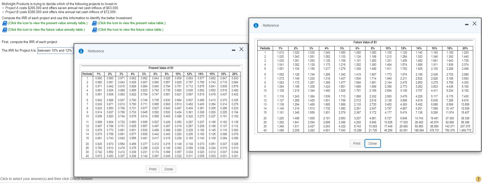Image resolution: width=482 pixels, height=183 pixels.
Task: Select the 20% column header in Future Value table
Action: pyautogui.click(x=465, y=48)
